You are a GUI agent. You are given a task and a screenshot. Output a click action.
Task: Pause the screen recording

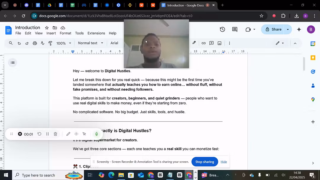47,134
